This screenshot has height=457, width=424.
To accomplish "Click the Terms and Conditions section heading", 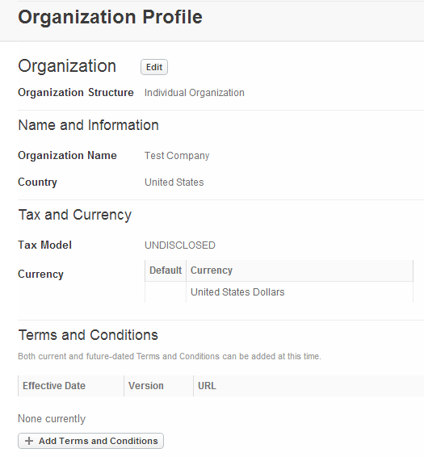I will click(88, 335).
